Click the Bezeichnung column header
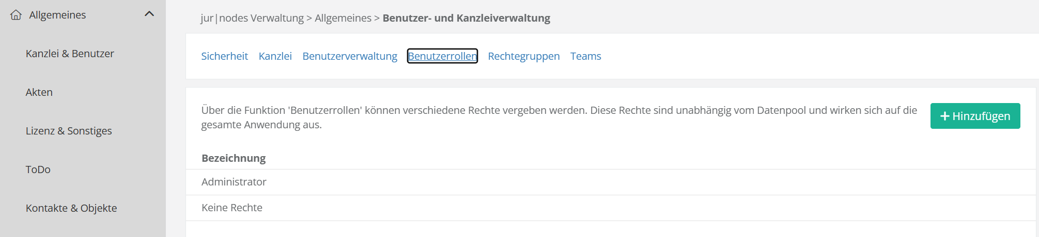Image resolution: width=1039 pixels, height=237 pixels. 234,158
